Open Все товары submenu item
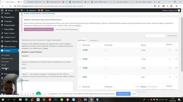This screenshot has width=183, height=102. tap(5, 55)
